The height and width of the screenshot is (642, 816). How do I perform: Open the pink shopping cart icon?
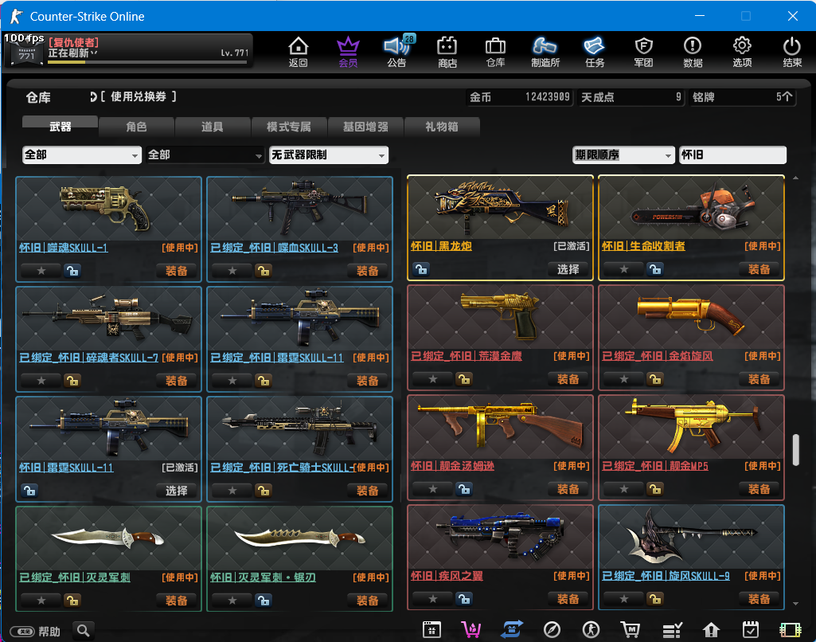471,630
